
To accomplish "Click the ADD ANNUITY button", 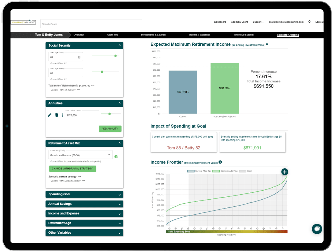I will [x=110, y=129].
